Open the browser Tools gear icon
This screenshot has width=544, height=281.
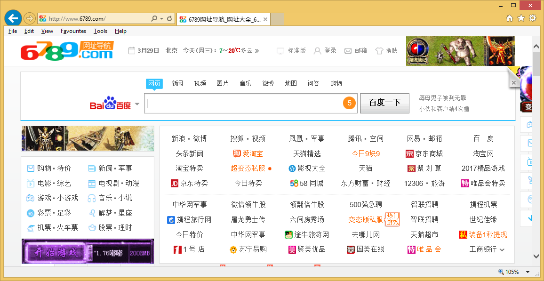coord(533,18)
